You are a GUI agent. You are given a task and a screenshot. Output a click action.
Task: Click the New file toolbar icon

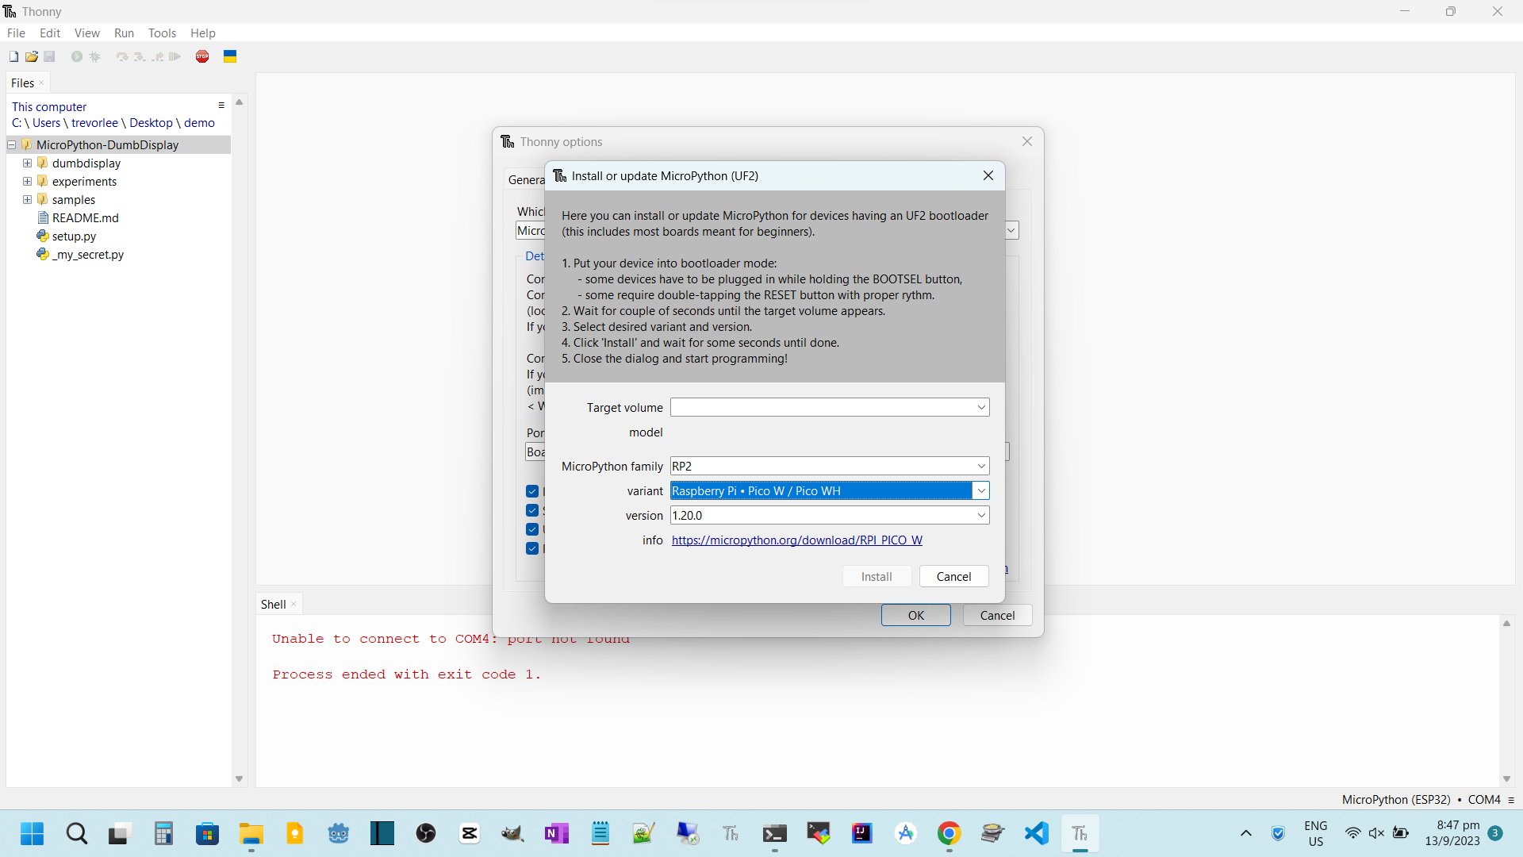pos(13,56)
